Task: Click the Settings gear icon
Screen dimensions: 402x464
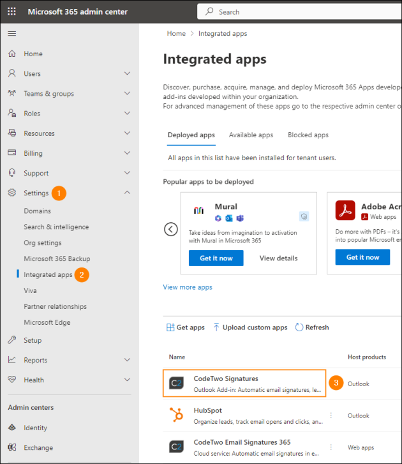Action: [12, 193]
